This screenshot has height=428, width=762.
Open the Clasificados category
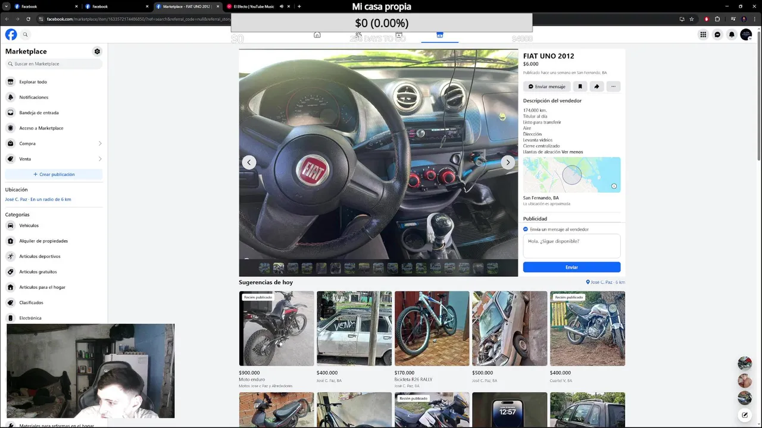54,303
